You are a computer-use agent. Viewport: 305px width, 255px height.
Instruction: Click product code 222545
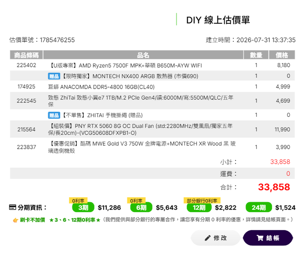click(x=27, y=101)
